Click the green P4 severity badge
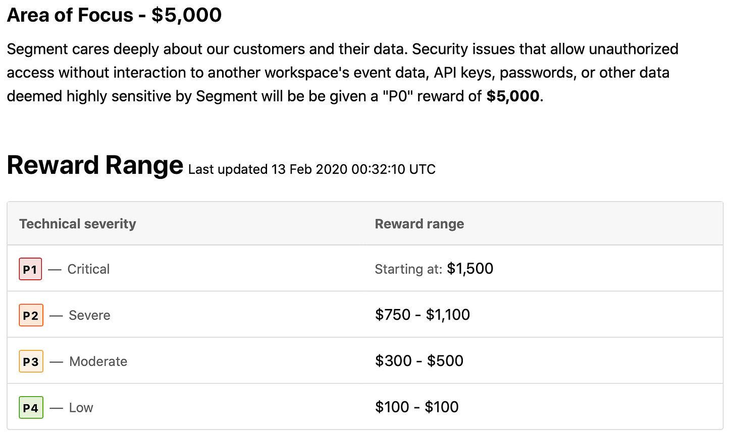This screenshot has height=438, width=735. coord(31,407)
